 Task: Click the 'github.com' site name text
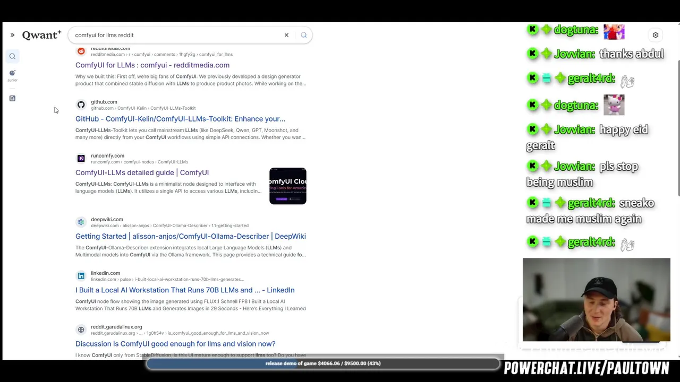104,102
